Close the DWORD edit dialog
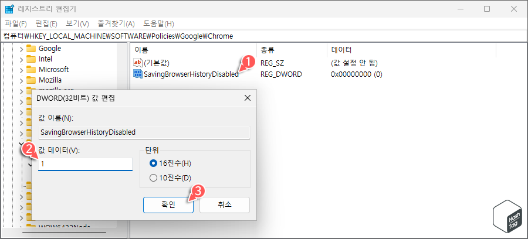 [247, 98]
